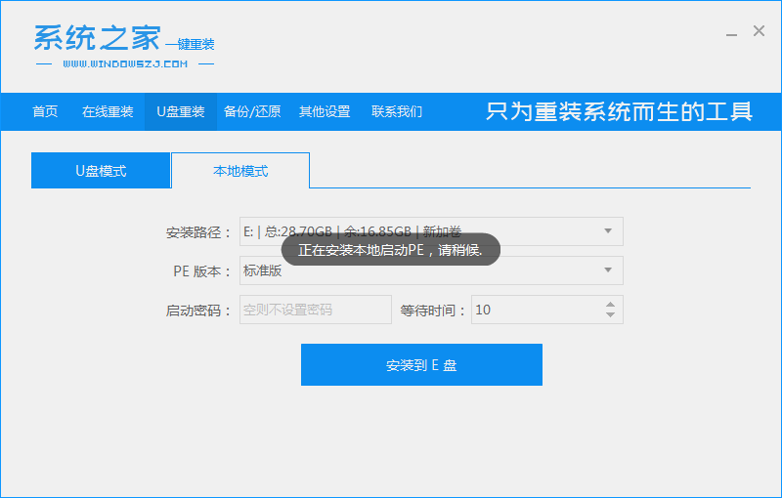This screenshot has height=498, width=782.
Task: Expand the 安装路径 drive dropdown
Action: point(607,231)
